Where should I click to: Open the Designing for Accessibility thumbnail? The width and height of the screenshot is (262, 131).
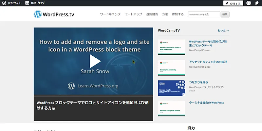pyautogui.click(x=171, y=68)
